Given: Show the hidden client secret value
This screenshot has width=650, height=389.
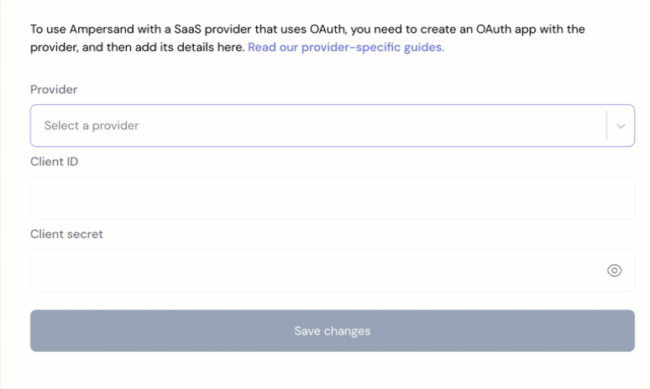Looking at the screenshot, I should [614, 270].
